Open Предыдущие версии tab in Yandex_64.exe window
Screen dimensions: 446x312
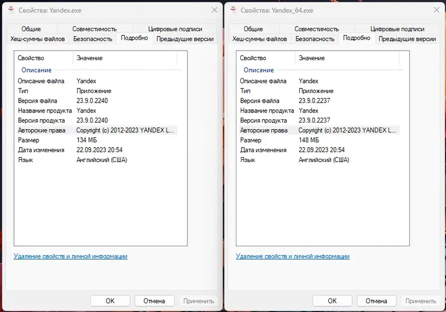(x=407, y=39)
